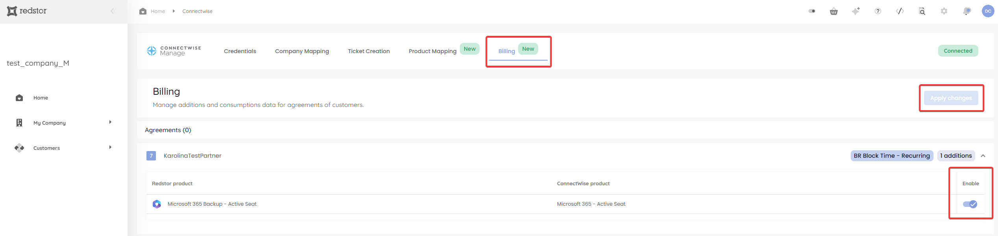Open the Ticket Creation tab
The height and width of the screenshot is (236, 998).
[369, 51]
